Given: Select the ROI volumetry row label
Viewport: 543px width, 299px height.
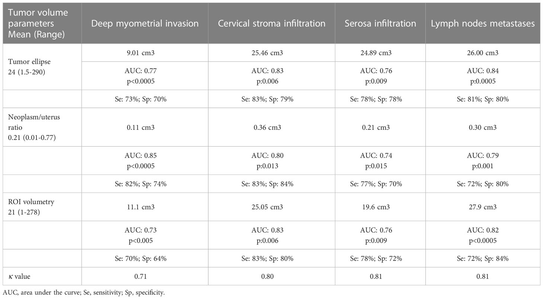Looking at the screenshot, I should tap(31, 207).
